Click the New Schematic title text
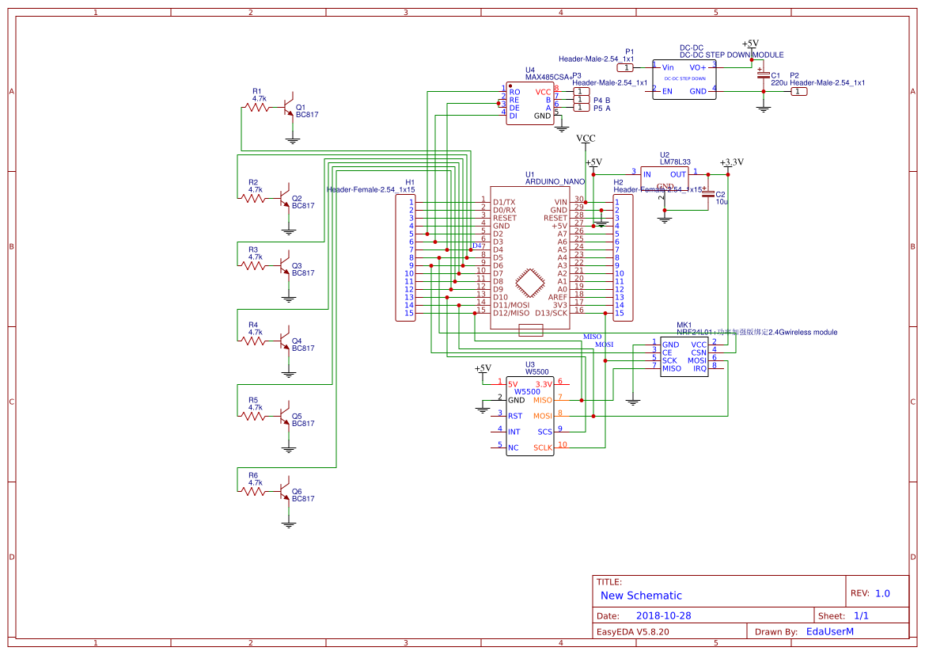Viewport: 925px width, 655px height. (641, 596)
